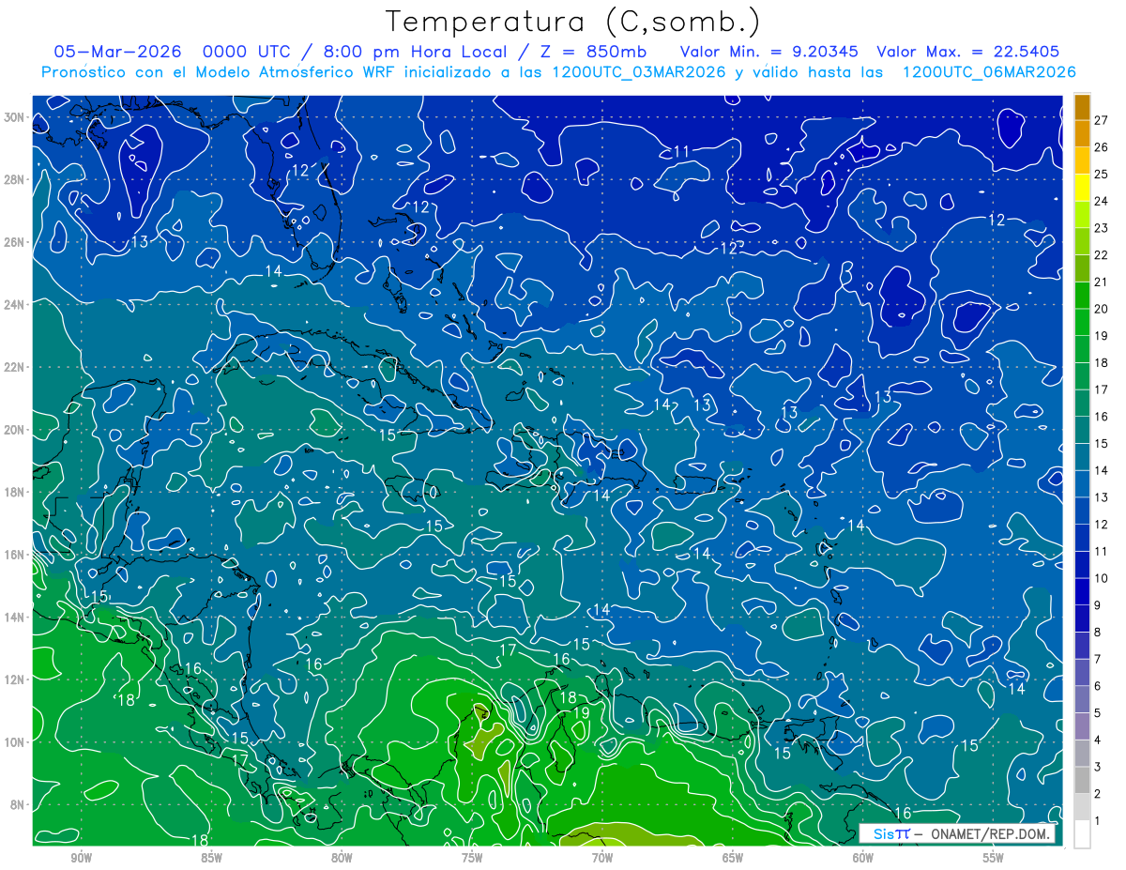
Task: Click the "80W" longitude axis label
Action: click(x=342, y=858)
